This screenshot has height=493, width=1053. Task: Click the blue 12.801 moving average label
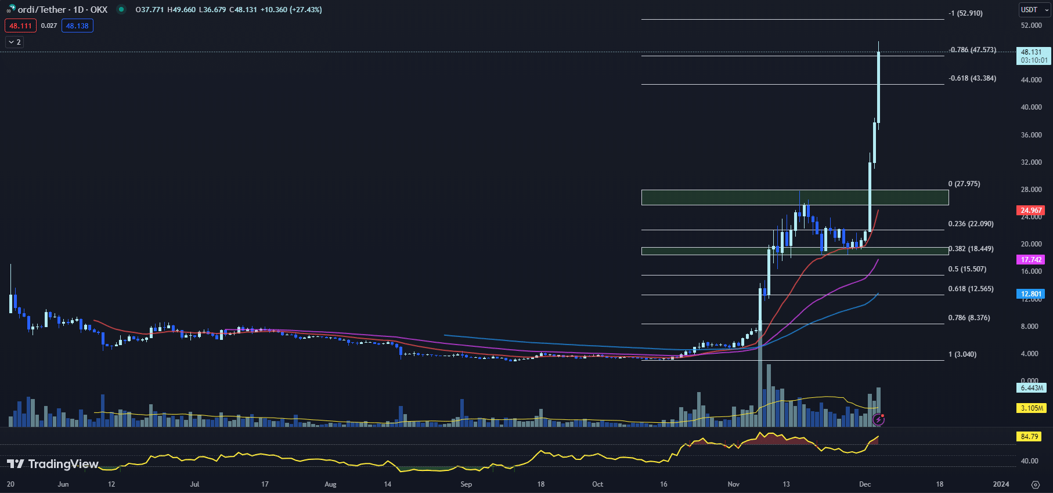tap(1031, 294)
